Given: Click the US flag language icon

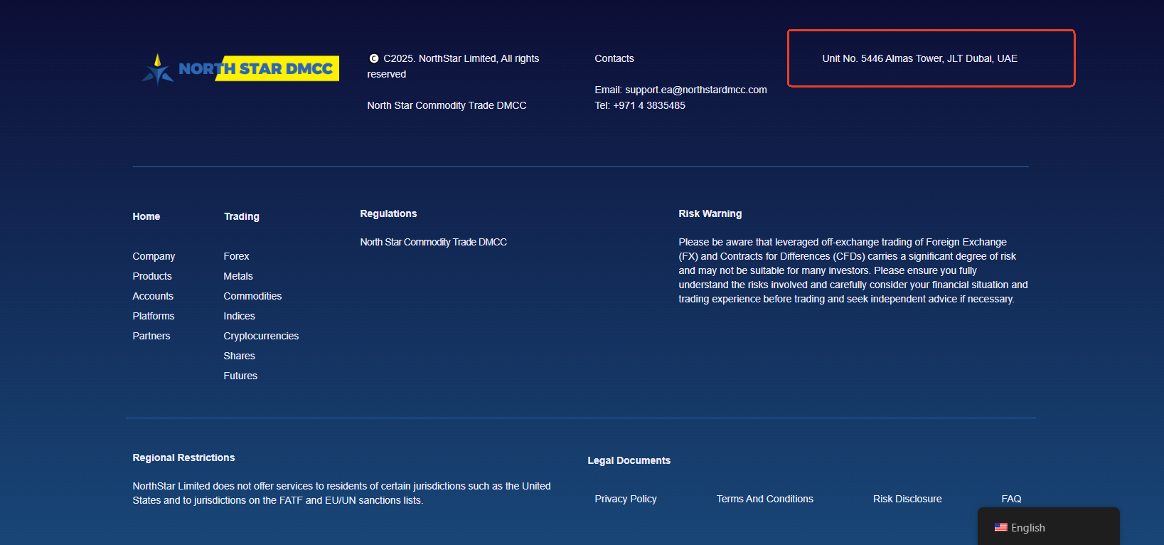Looking at the screenshot, I should [x=1000, y=528].
